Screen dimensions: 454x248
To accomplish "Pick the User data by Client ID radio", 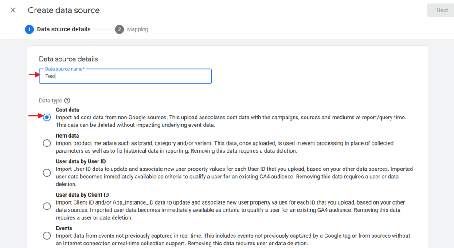I will click(x=47, y=206).
